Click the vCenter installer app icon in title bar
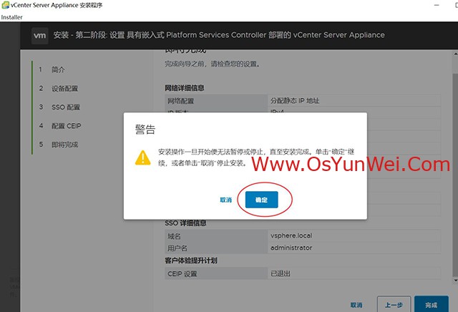The width and height of the screenshot is (458, 312). (5, 5)
